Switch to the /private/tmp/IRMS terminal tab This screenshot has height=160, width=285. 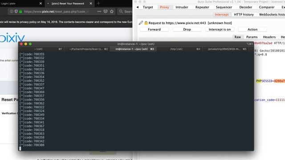pyautogui.click(x=225, y=49)
